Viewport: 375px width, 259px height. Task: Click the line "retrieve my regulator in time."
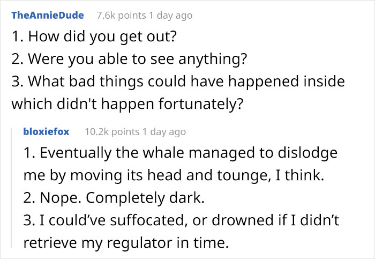[126, 243]
